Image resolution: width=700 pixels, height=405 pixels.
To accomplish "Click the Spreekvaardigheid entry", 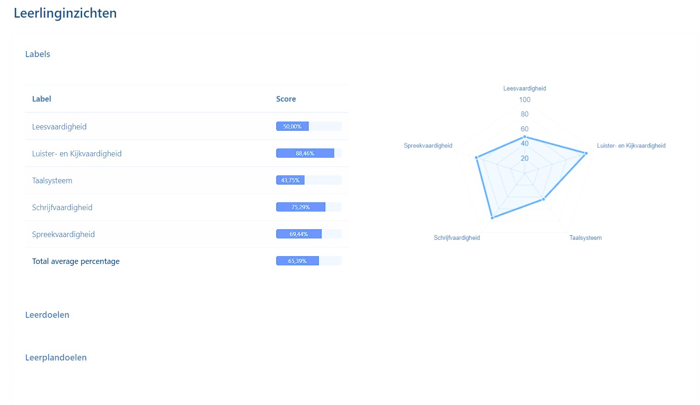I will coord(63,234).
